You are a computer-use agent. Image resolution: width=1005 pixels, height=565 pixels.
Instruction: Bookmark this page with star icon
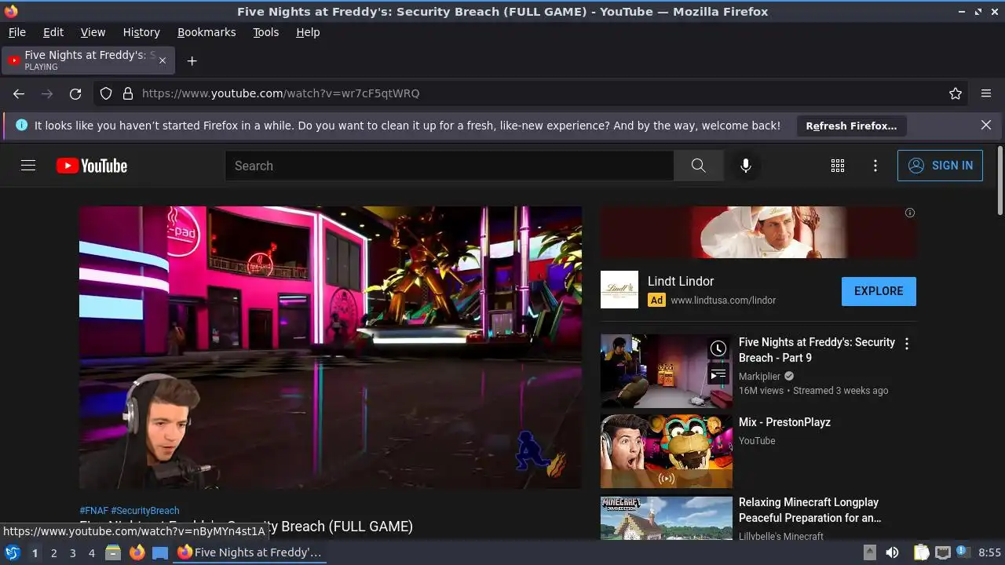tap(956, 93)
